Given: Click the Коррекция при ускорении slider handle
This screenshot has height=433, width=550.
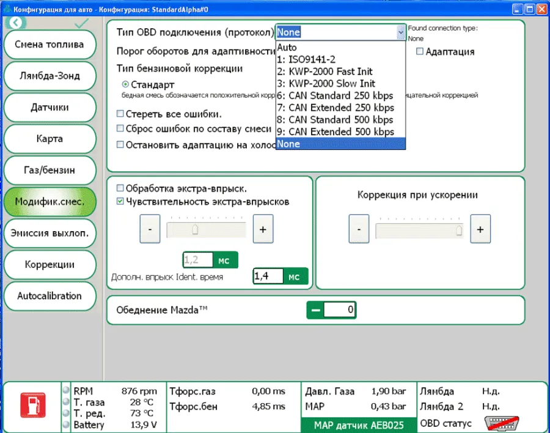Looking at the screenshot, I should (459, 231).
